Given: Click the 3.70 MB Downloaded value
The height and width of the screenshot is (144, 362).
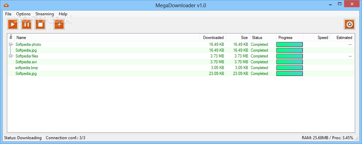Looking at the screenshot, I should tap(217, 62).
